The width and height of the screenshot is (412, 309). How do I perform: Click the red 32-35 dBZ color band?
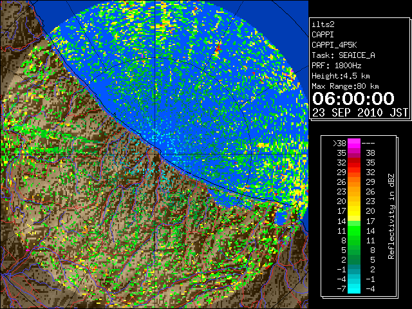tap(354, 163)
